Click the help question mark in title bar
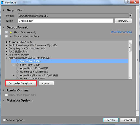Screen dimensions: 140x125 [127, 2]
